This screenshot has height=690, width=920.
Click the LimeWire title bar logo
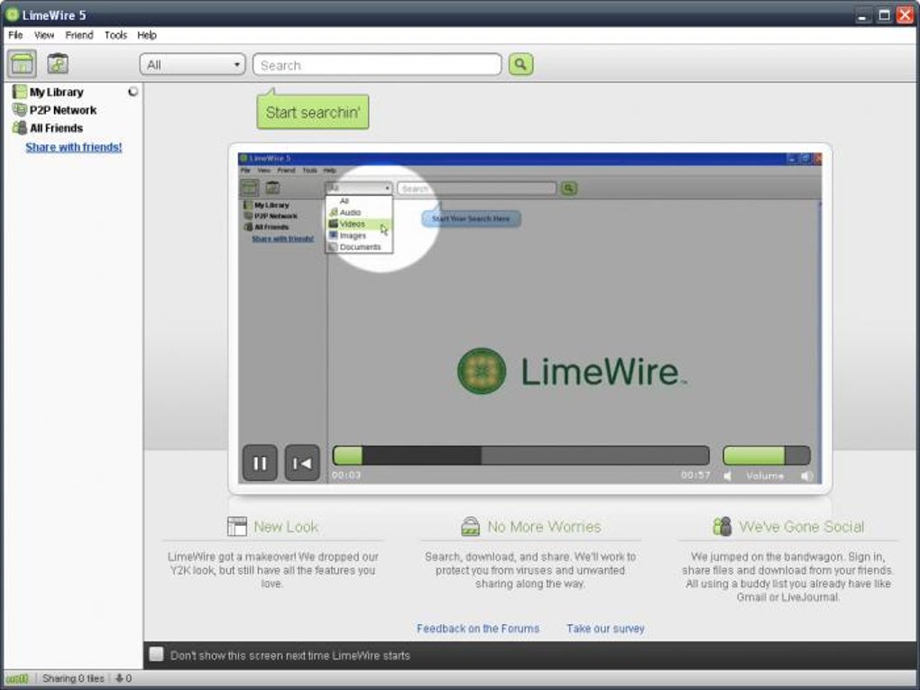tap(12, 14)
